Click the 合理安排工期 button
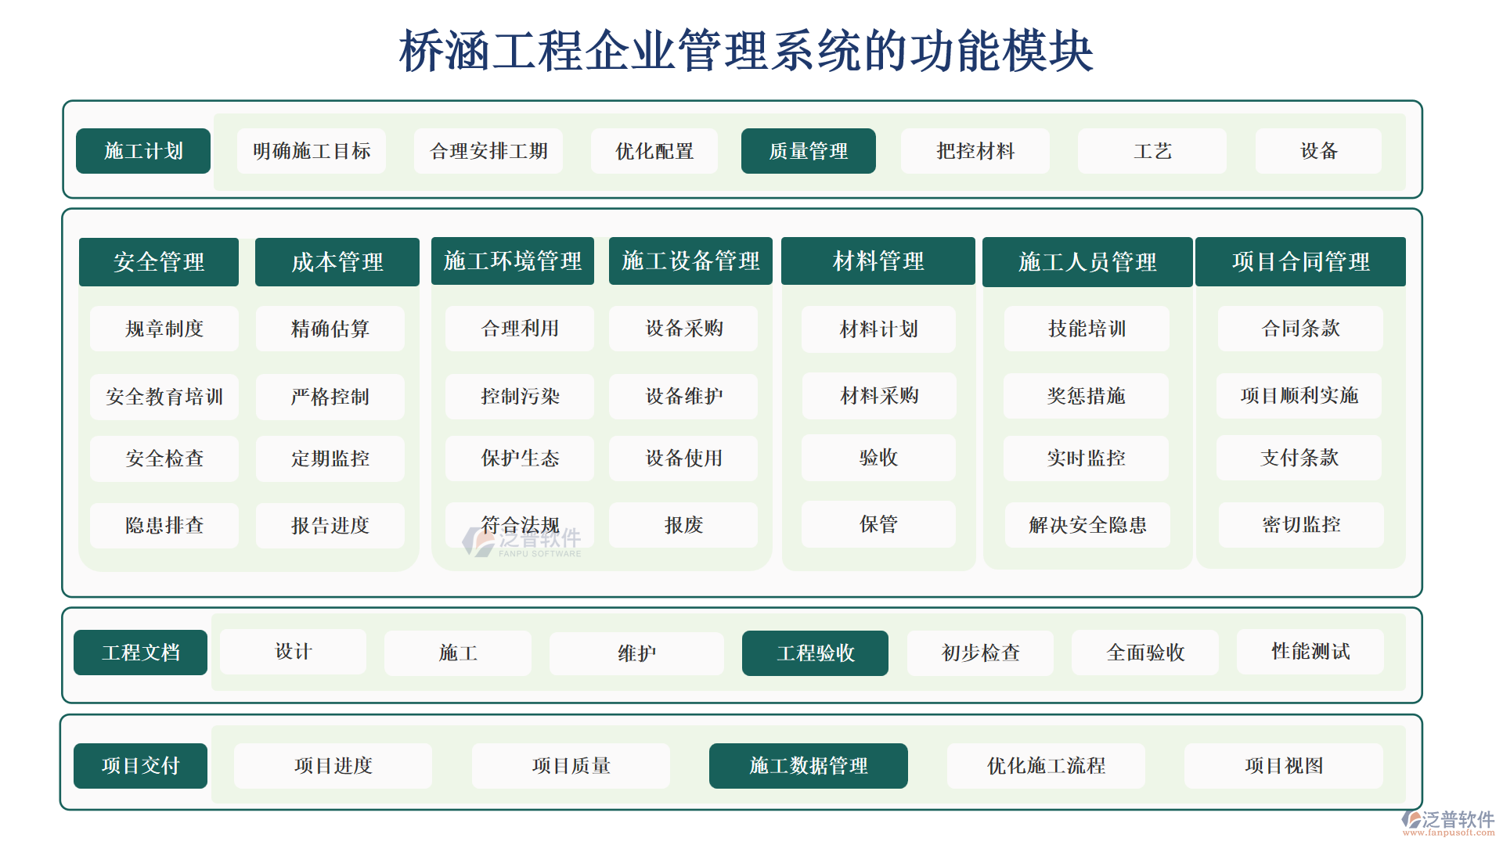The image size is (1503, 845). click(x=488, y=151)
